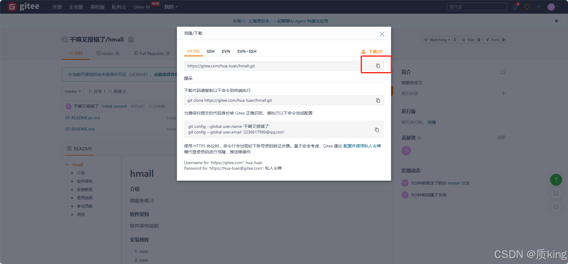Open the 开源 menu item
This screenshot has width=568, height=264.
click(x=57, y=7)
